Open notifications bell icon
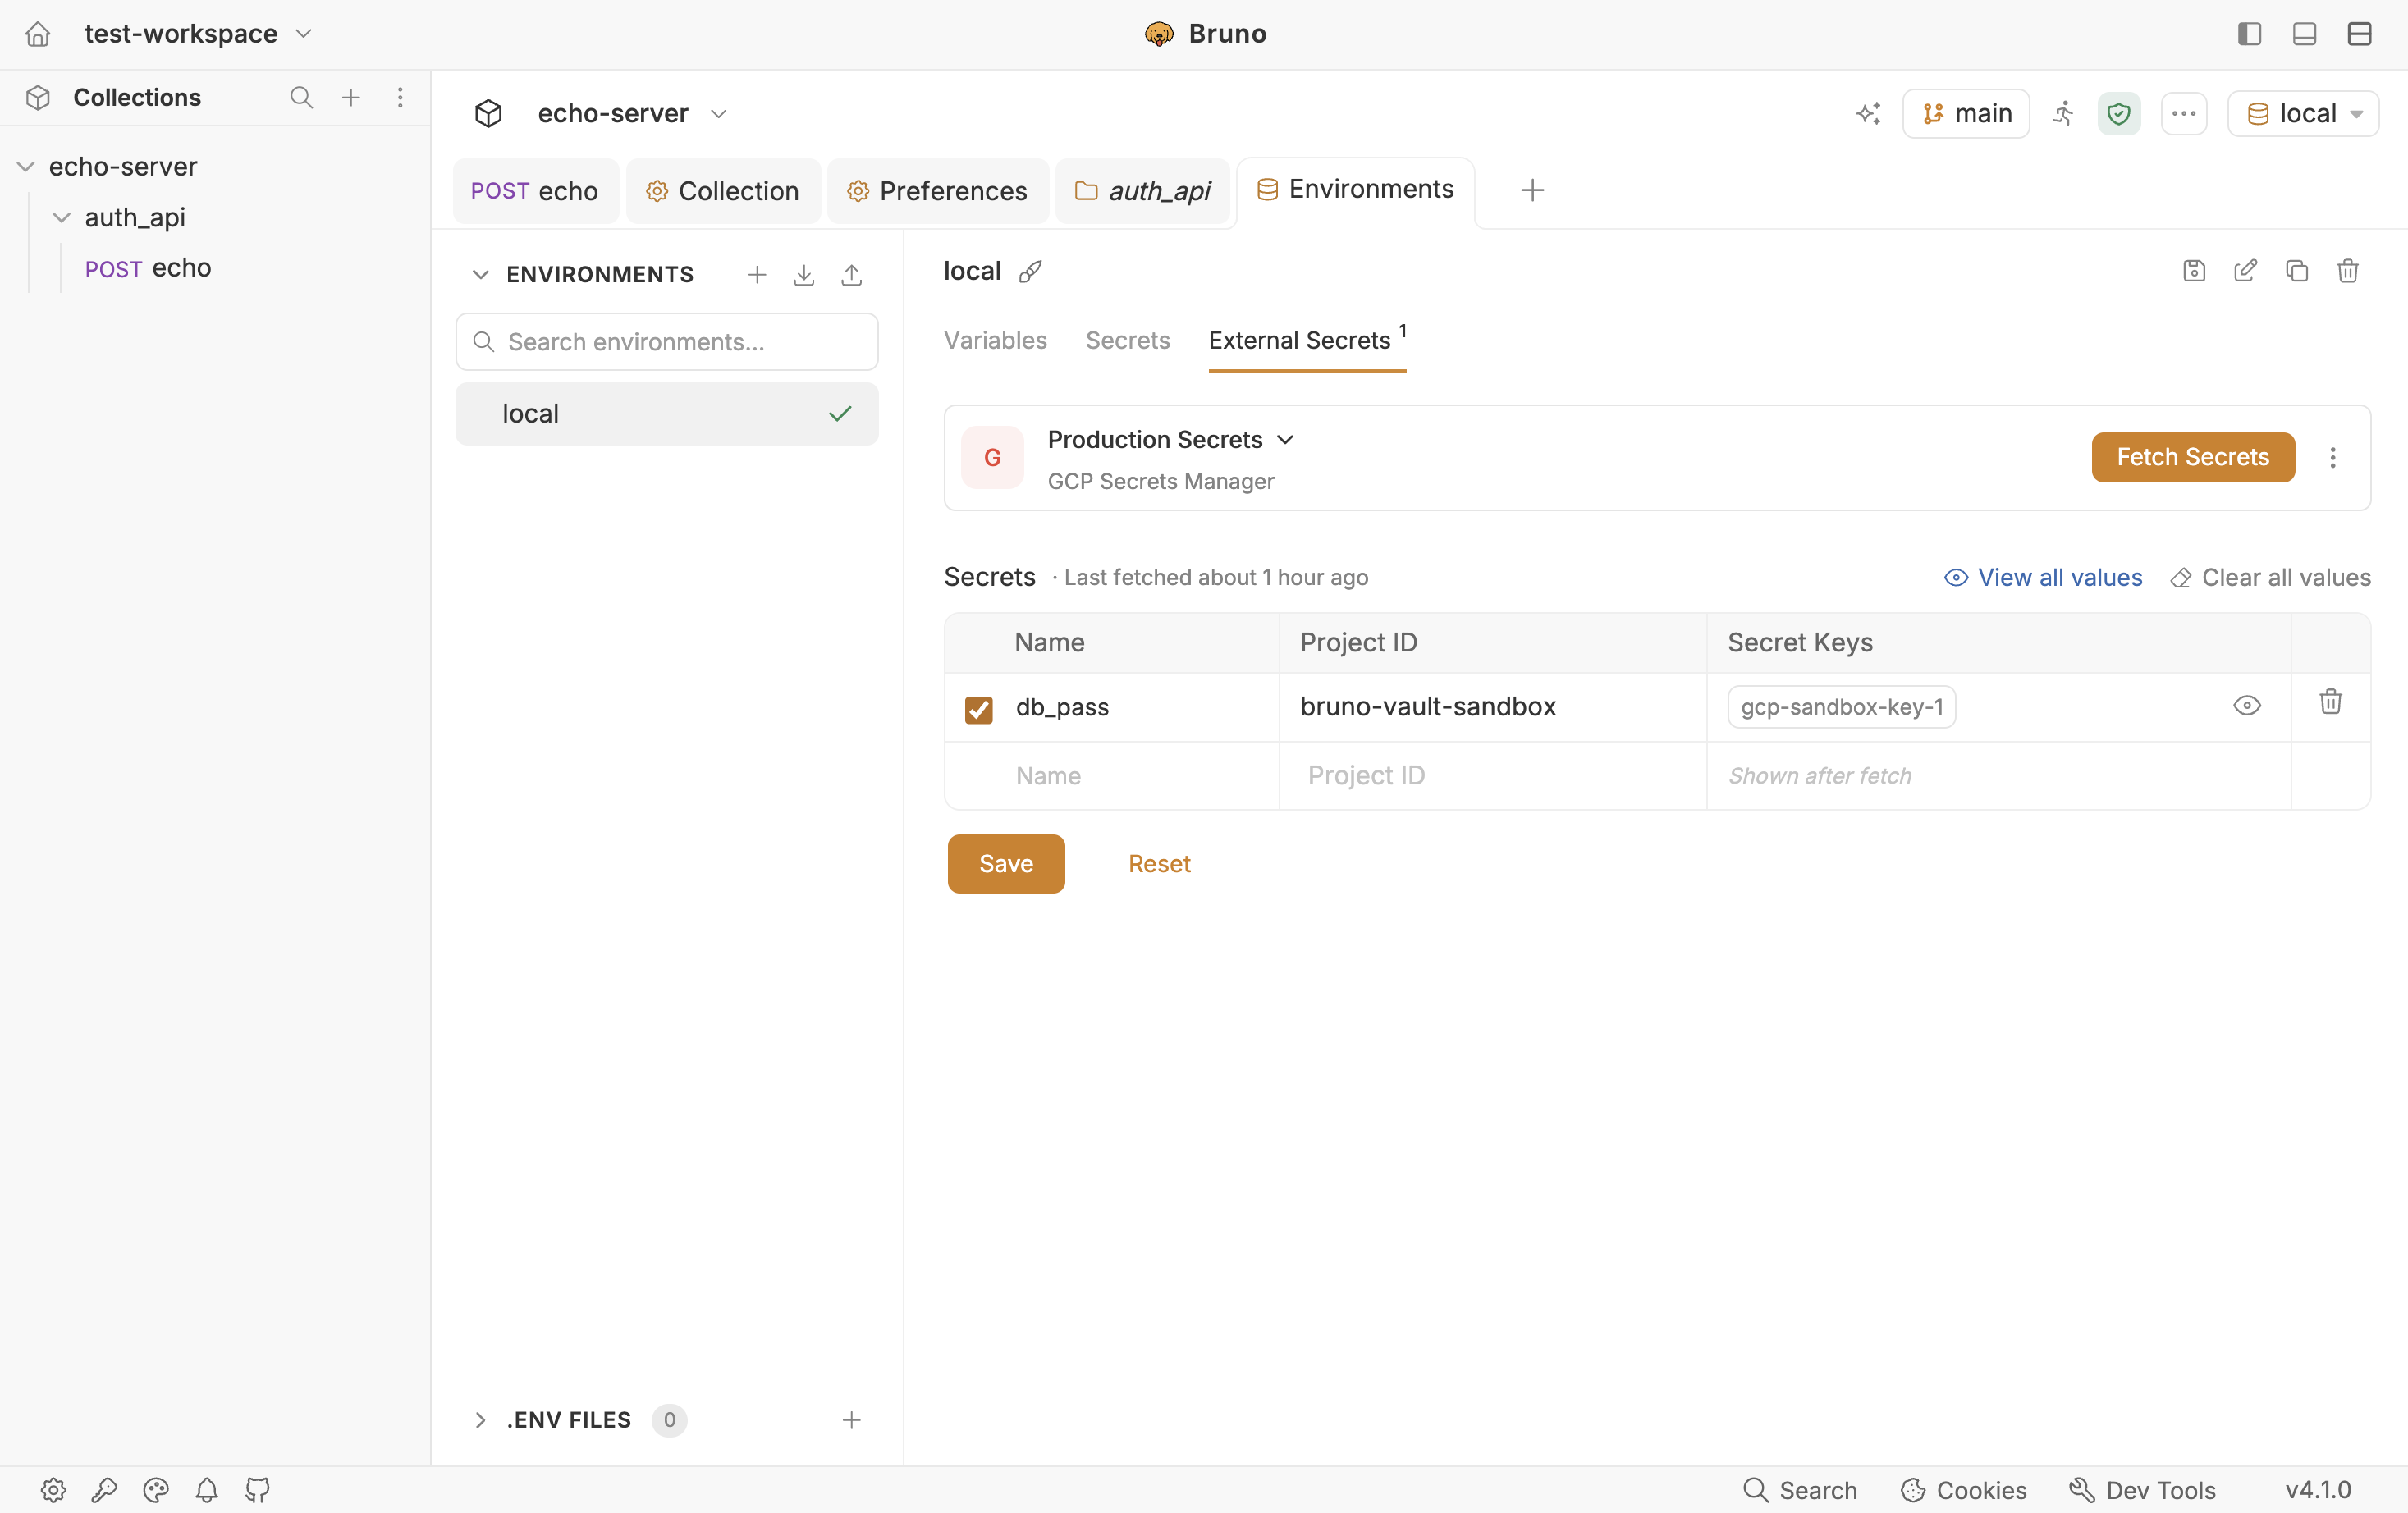The image size is (2408, 1513). tap(207, 1490)
